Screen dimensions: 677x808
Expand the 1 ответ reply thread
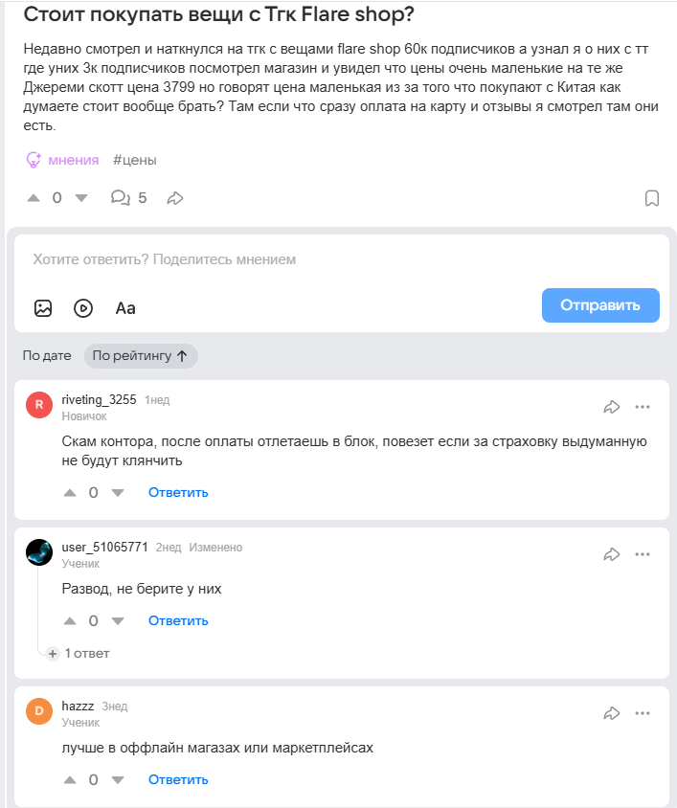79,653
